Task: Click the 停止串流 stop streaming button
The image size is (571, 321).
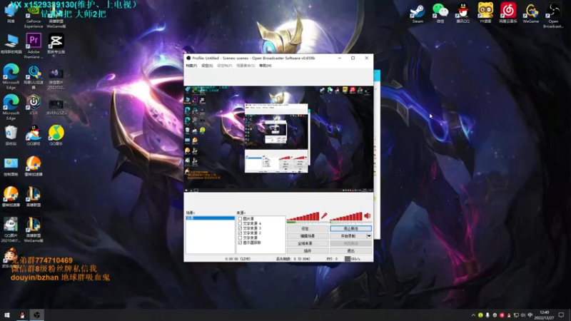Action: (x=350, y=228)
